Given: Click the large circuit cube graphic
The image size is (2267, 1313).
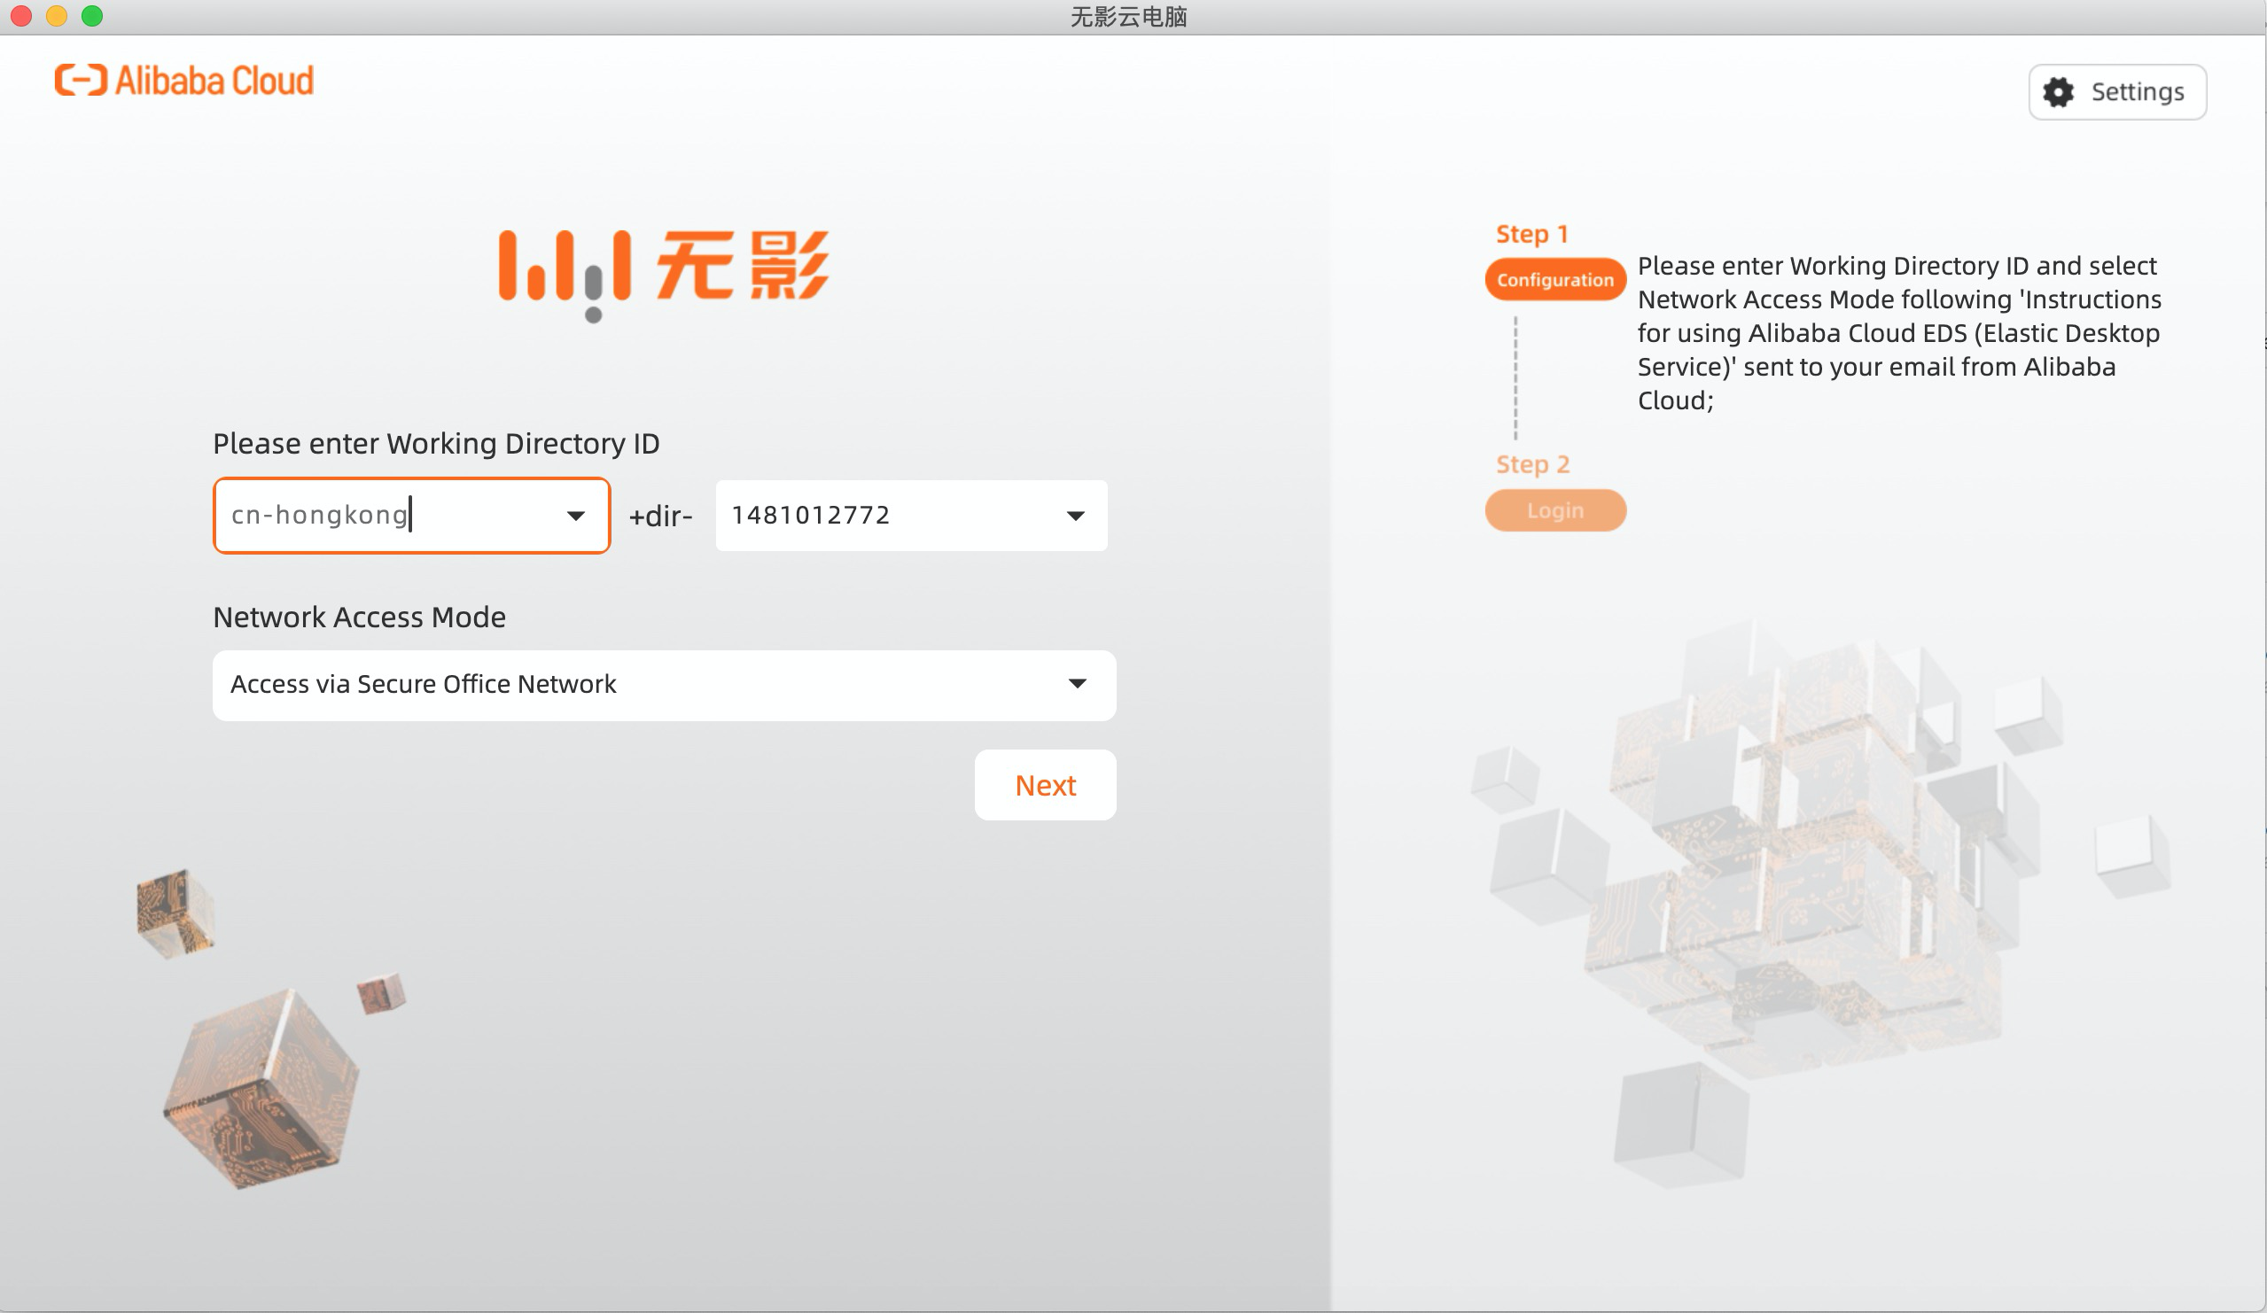Looking at the screenshot, I should [261, 1088].
